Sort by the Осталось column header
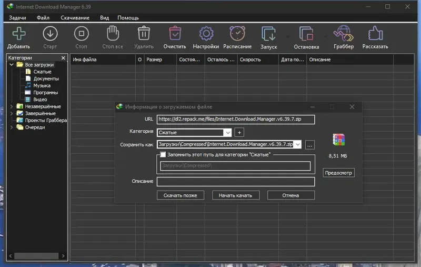The image size is (421, 267). 221,60
